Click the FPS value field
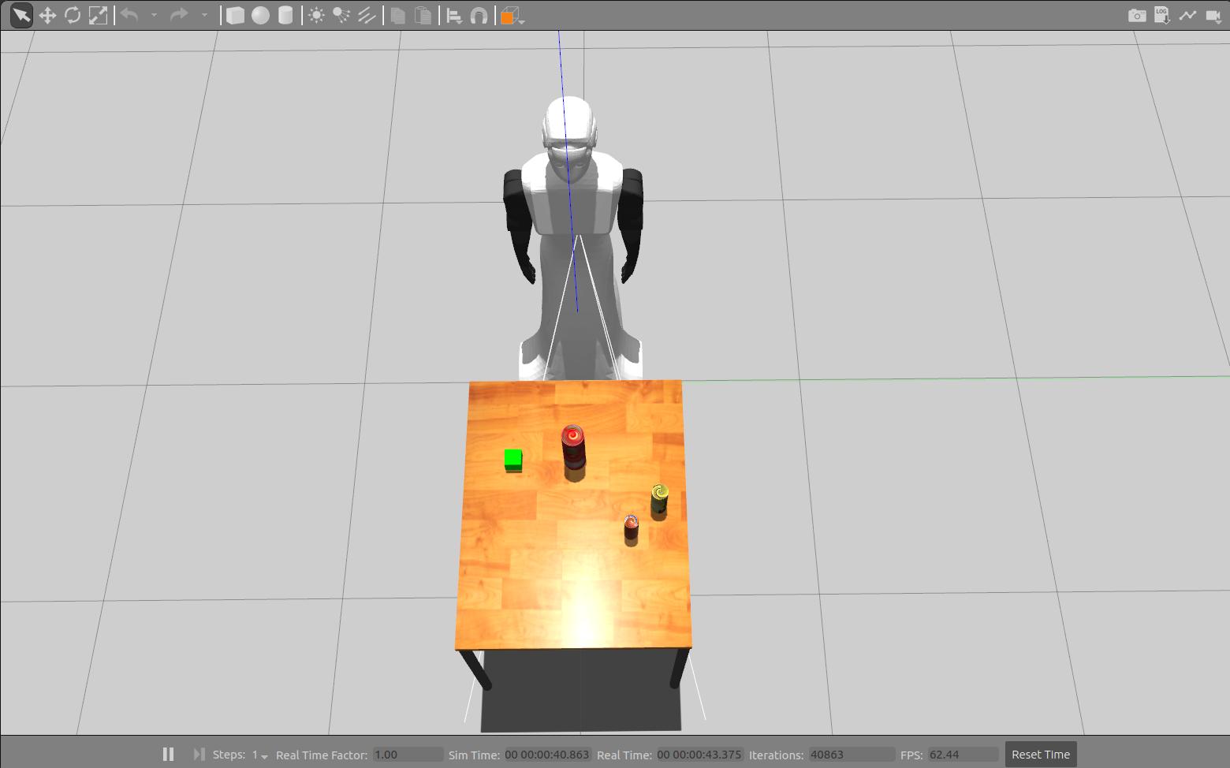The height and width of the screenshot is (768, 1230). pos(963,755)
